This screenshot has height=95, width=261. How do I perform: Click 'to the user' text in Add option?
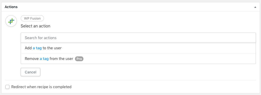pyautogui.click(x=52, y=48)
